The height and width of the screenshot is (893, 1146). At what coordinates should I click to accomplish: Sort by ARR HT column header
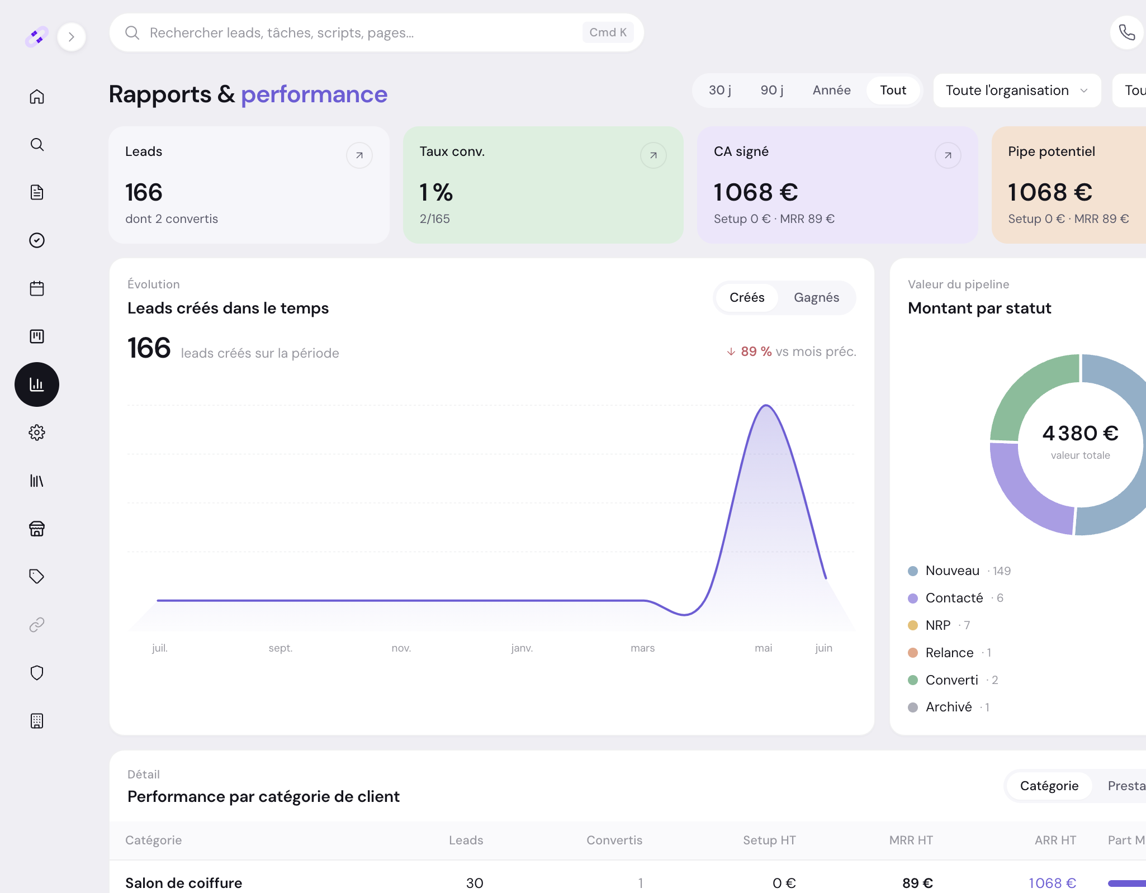coord(1055,840)
